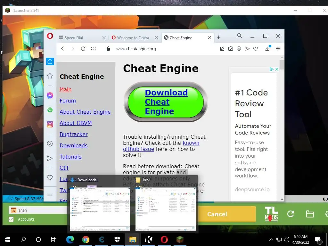The height and width of the screenshot is (246, 328).
Task: Open volume control in system tray
Action: (x=287, y=240)
